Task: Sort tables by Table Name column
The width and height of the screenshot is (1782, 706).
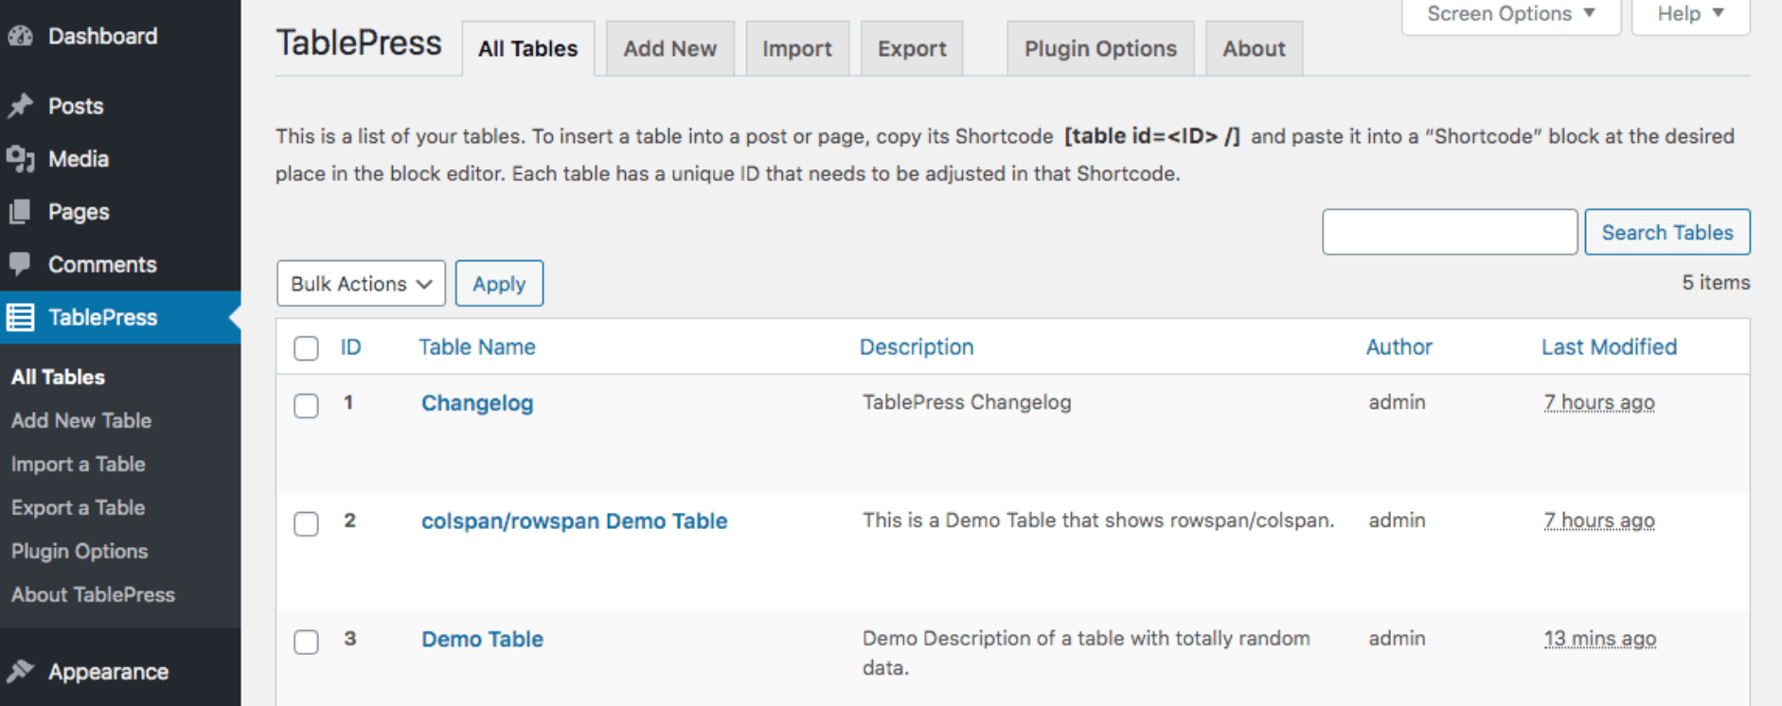Action: [477, 347]
